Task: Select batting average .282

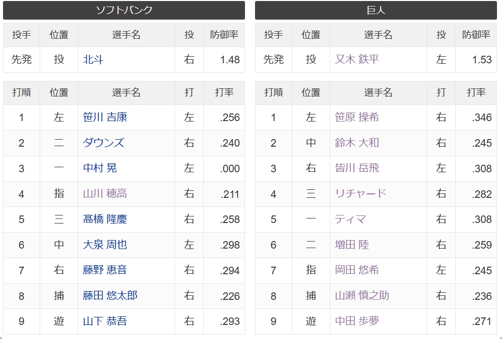Action: pyautogui.click(x=482, y=194)
